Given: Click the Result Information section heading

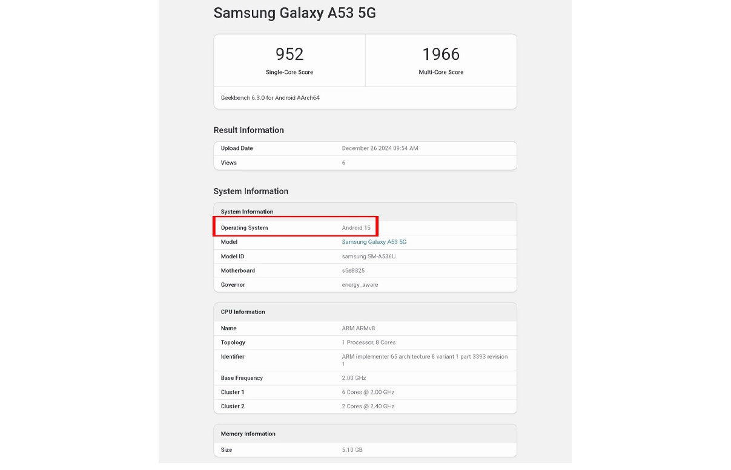Looking at the screenshot, I should tap(248, 130).
